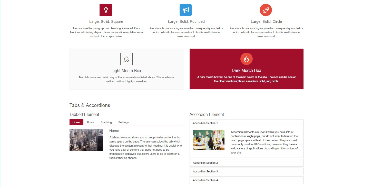The width and height of the screenshot is (372, 187).
Task: Click the classroom raised-hands photo
Action: pyautogui.click(x=209, y=140)
